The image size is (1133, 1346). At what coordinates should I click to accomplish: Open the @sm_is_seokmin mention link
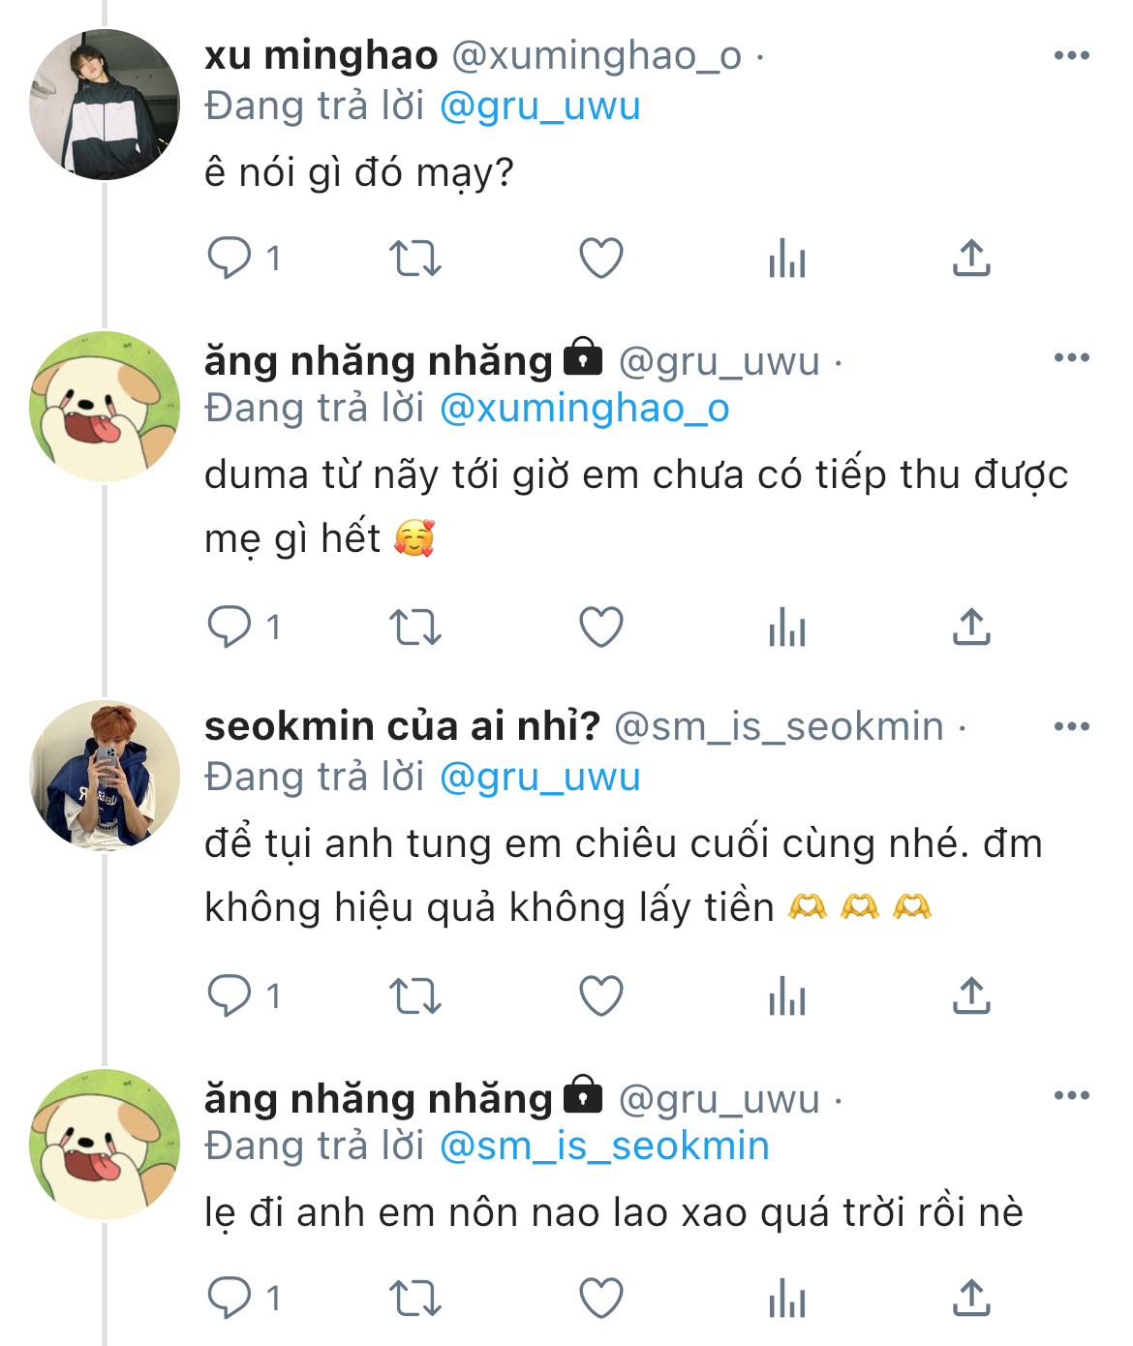[x=604, y=1147]
